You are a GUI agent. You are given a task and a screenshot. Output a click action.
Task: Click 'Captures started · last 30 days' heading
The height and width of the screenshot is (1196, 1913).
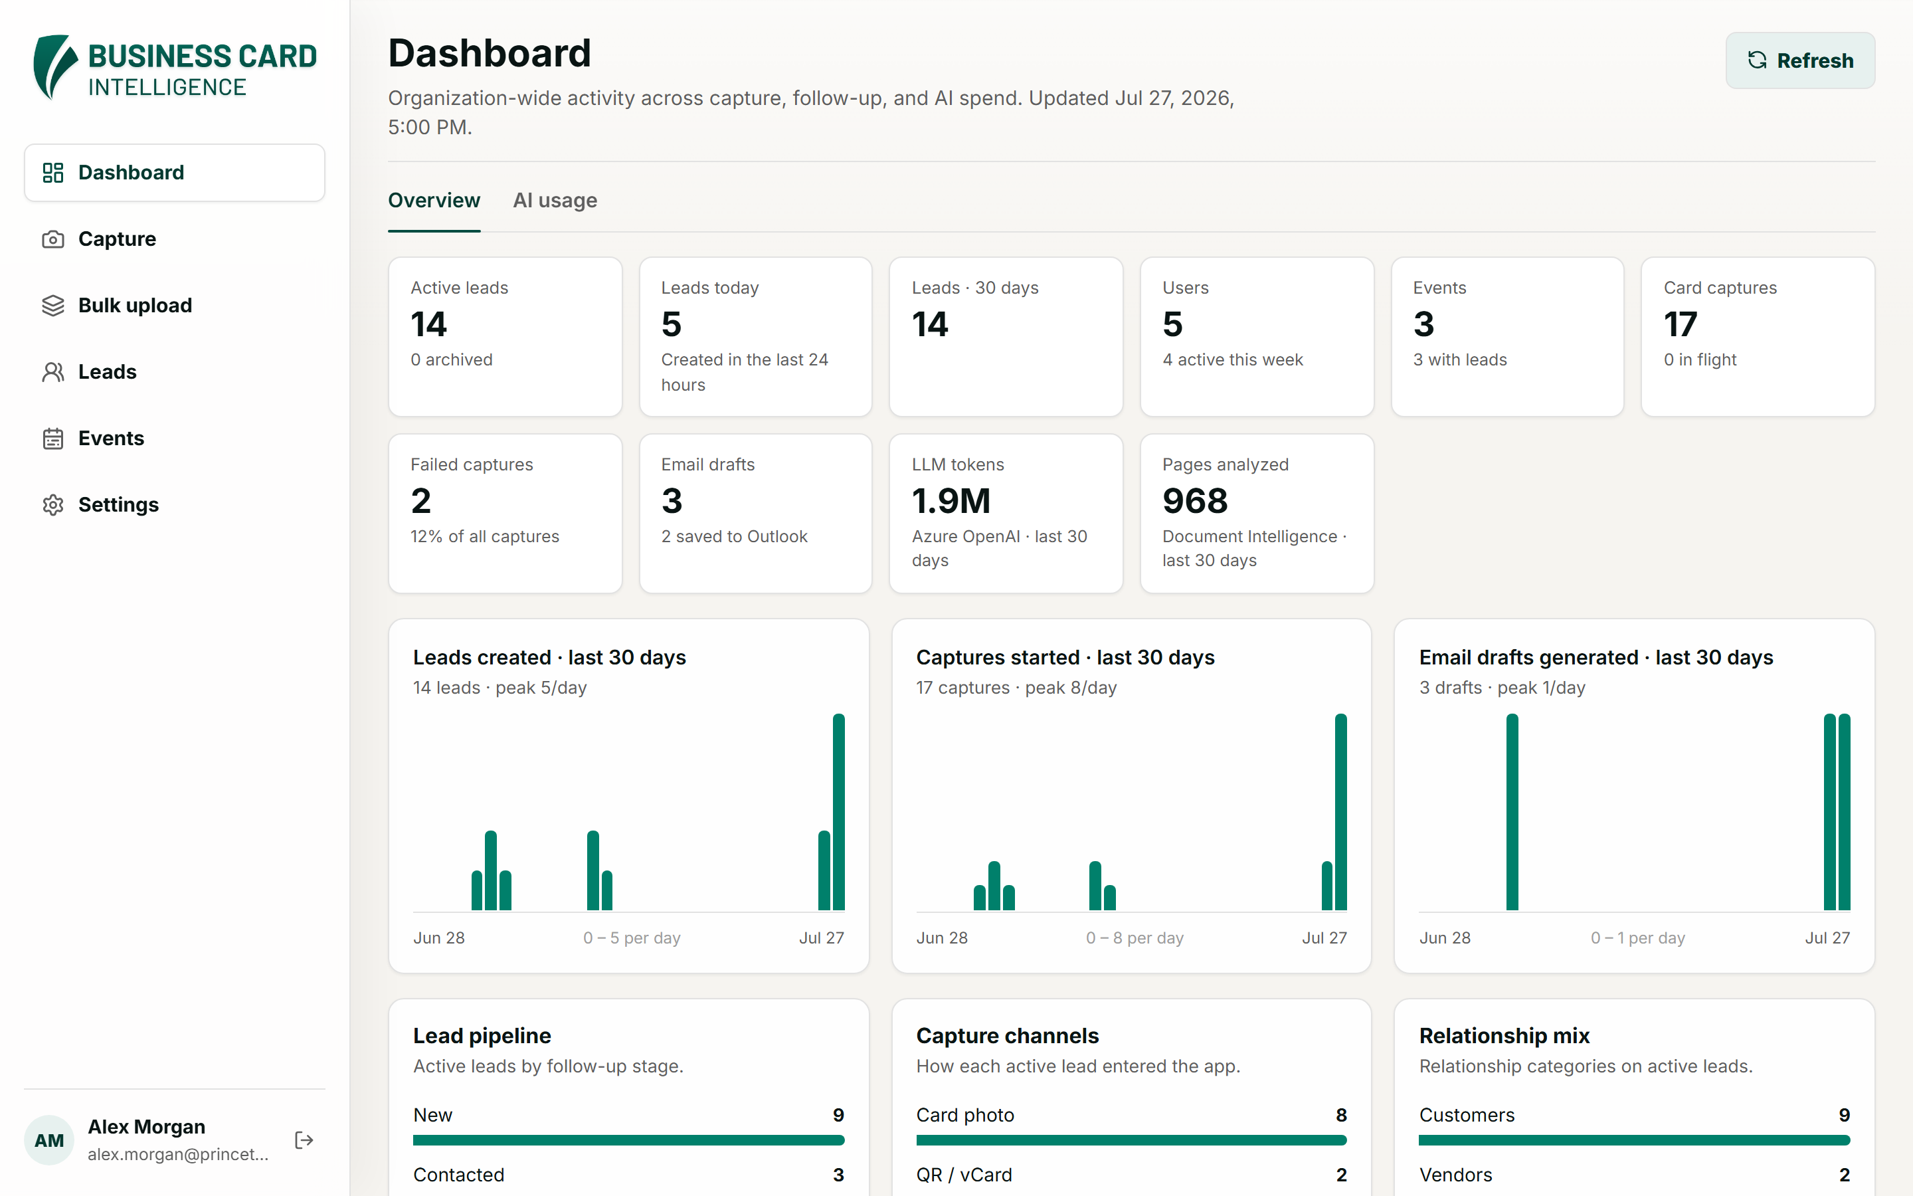tap(1065, 657)
